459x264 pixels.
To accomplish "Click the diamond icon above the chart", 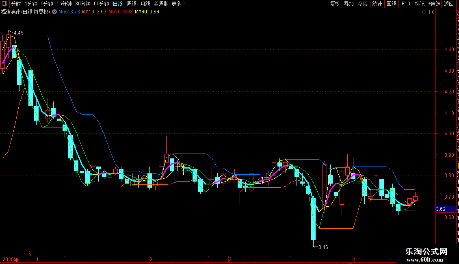I will 424,12.
